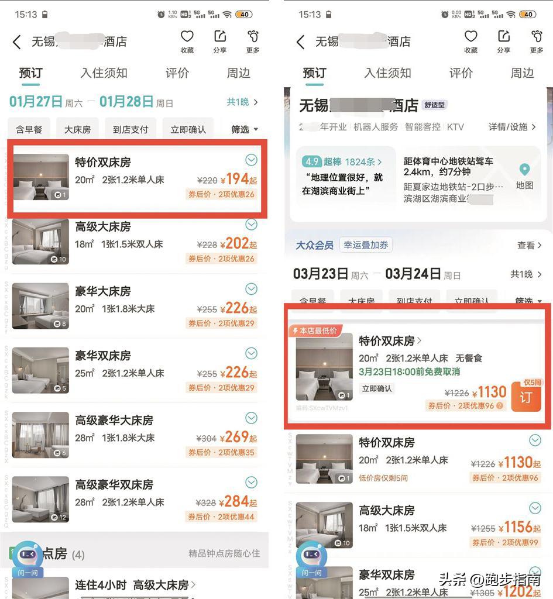Expand the 高级大床房 ¥202 room options
553x599 pixels.
tap(251, 225)
